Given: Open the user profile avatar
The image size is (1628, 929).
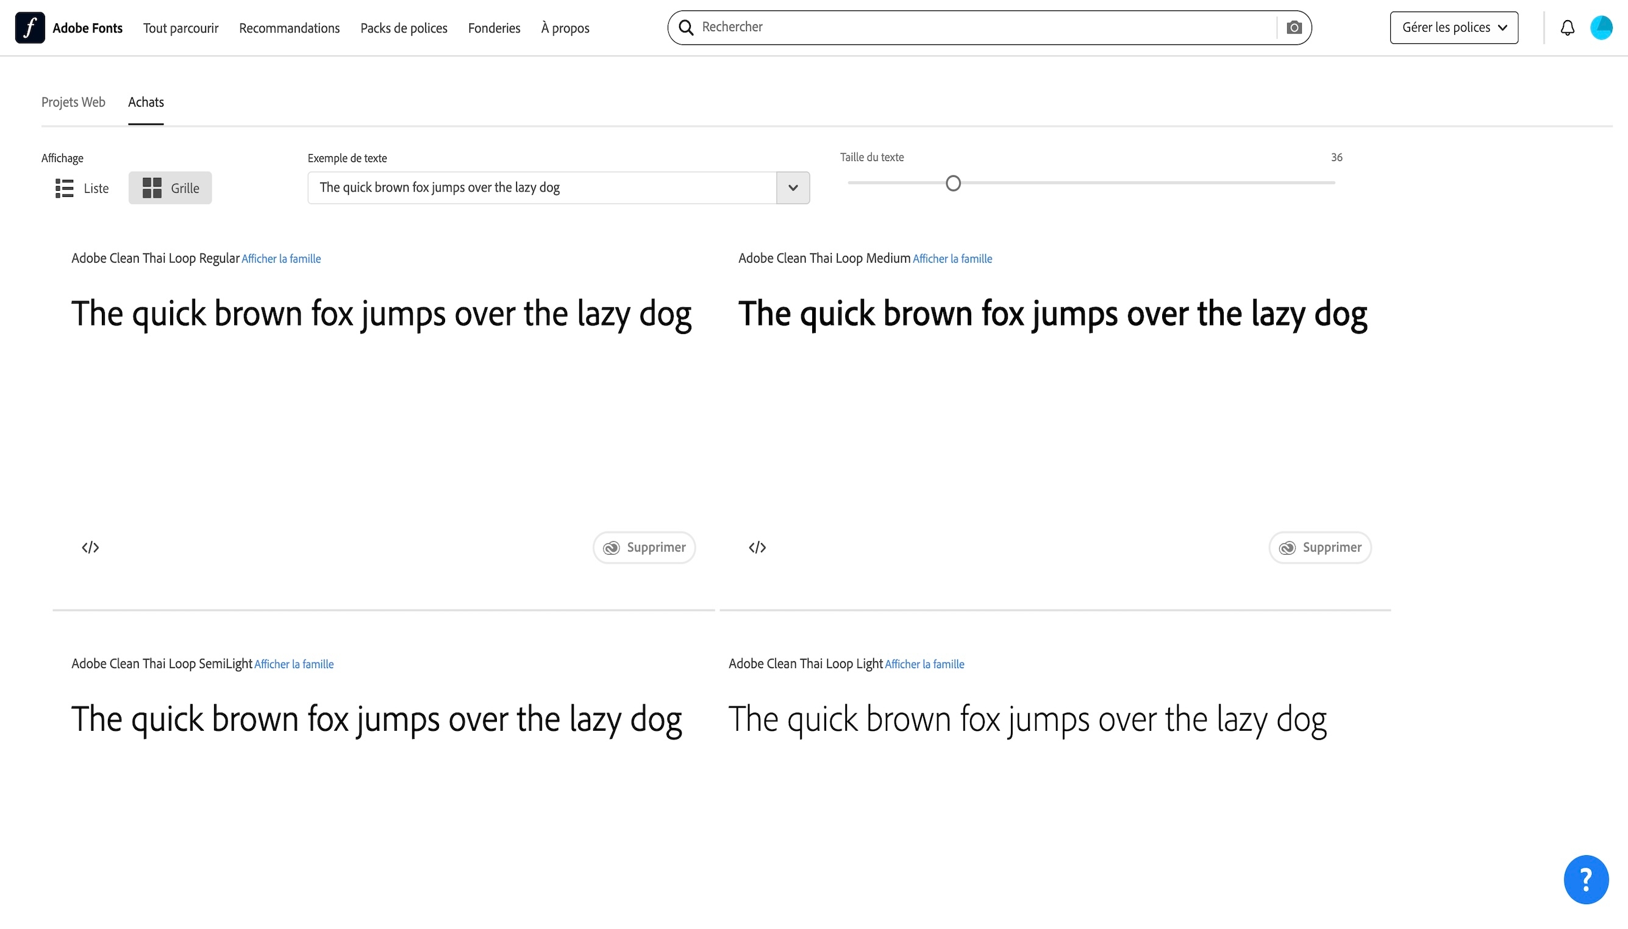Looking at the screenshot, I should [1601, 27].
